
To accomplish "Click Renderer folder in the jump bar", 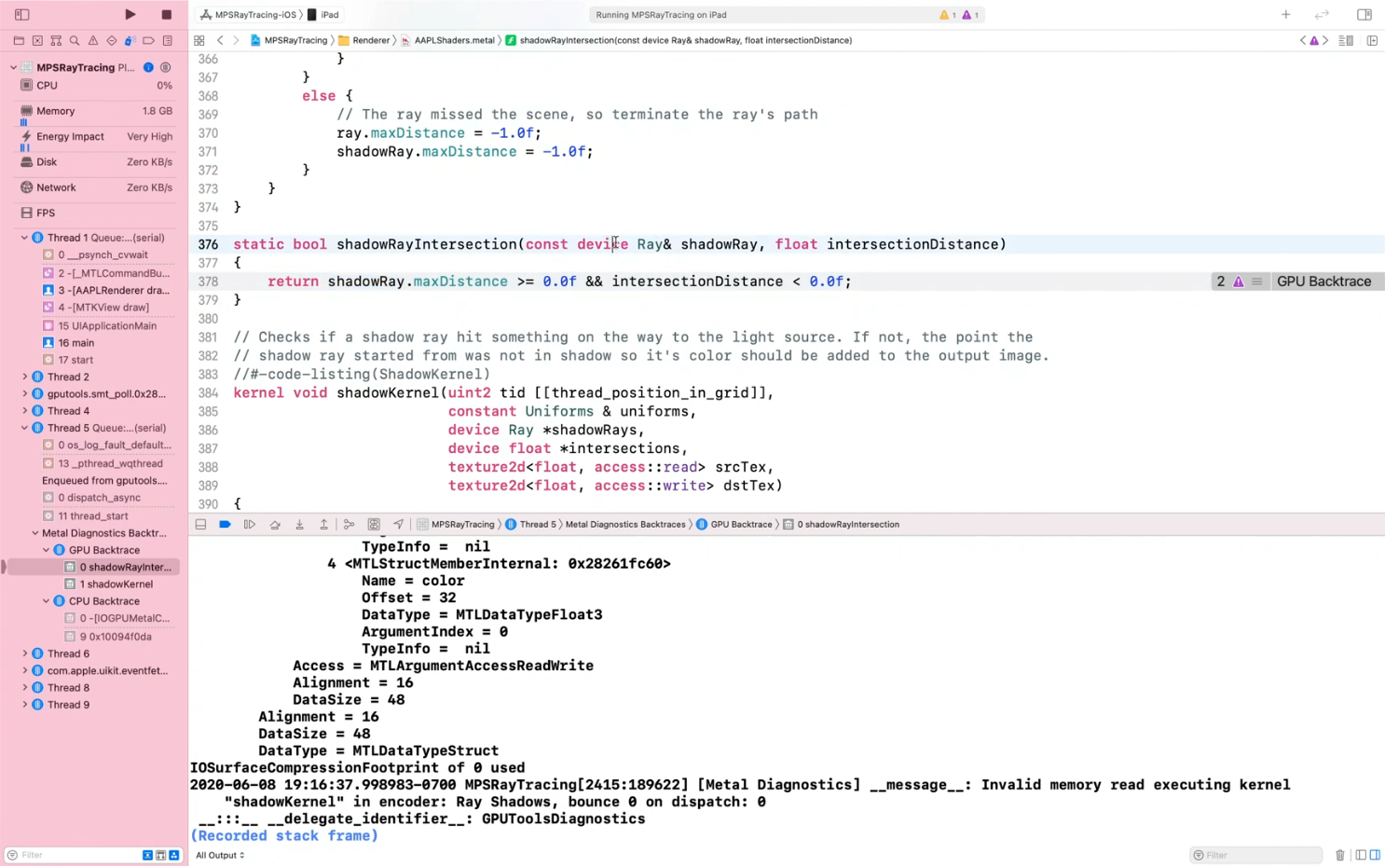I will tap(364, 41).
